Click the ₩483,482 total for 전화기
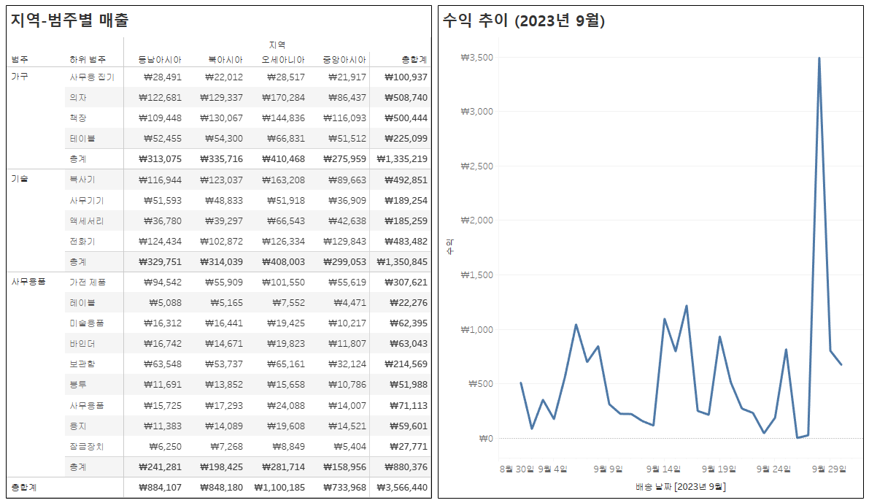The image size is (869, 503). coord(406,241)
